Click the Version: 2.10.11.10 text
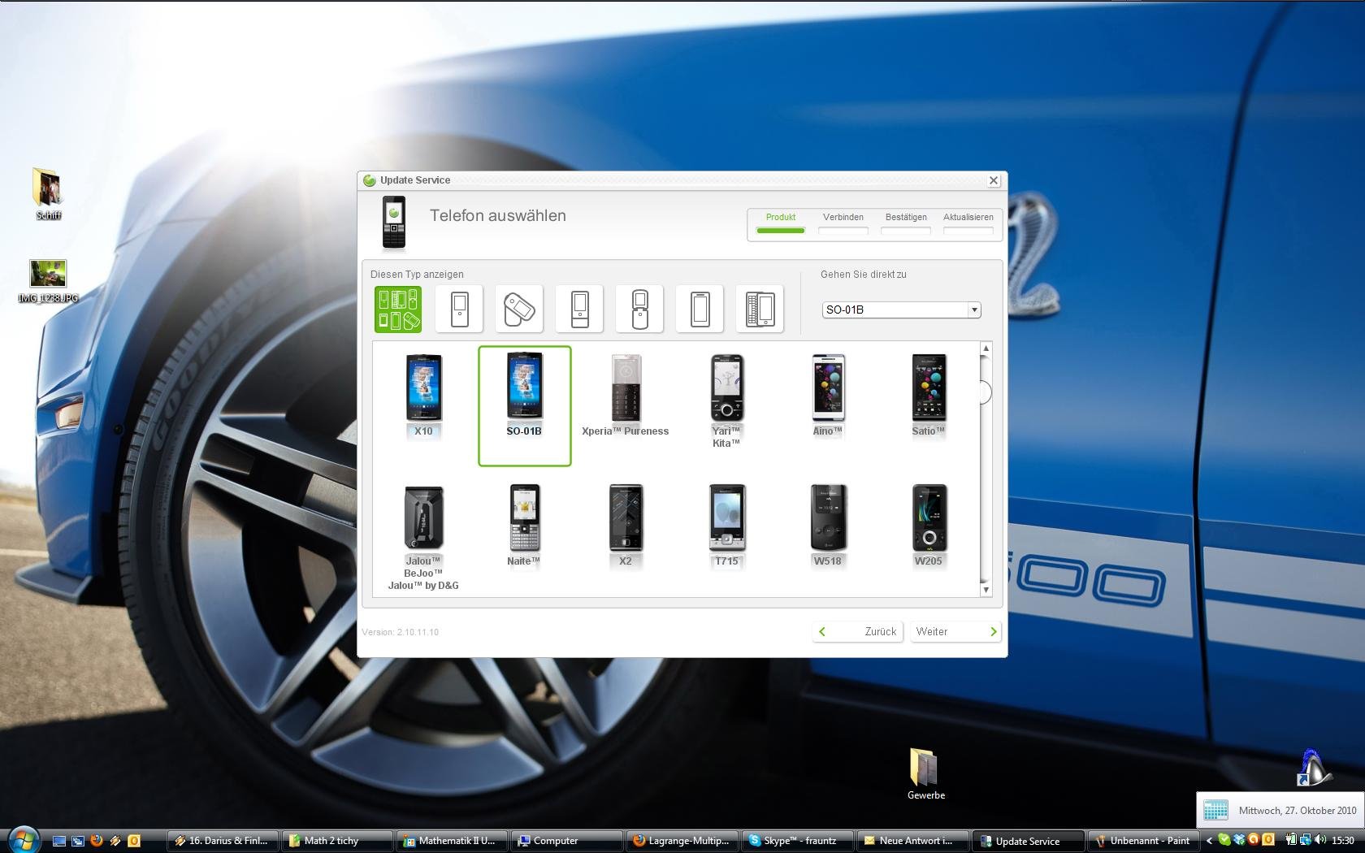 click(x=401, y=632)
